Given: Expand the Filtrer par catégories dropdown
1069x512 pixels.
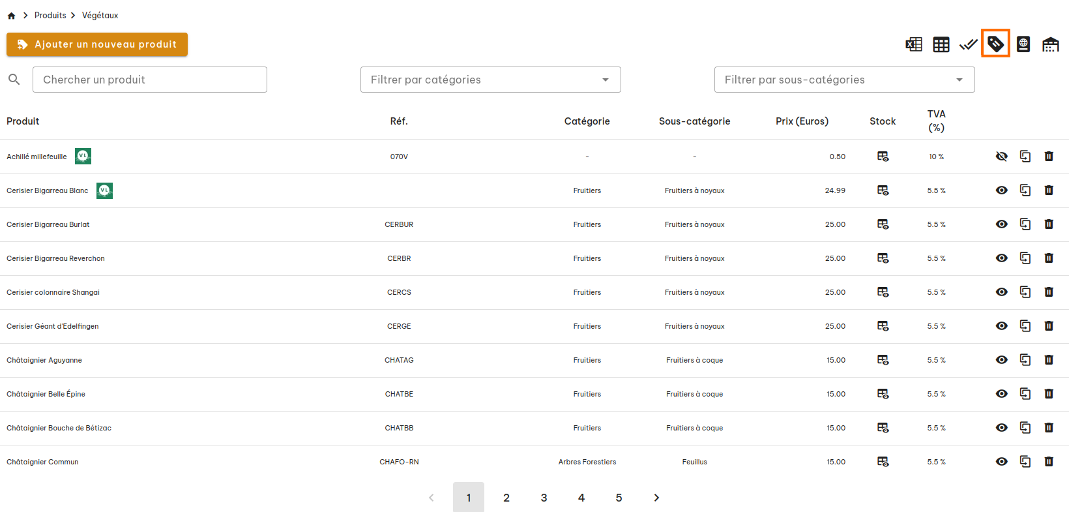Looking at the screenshot, I should click(x=490, y=80).
